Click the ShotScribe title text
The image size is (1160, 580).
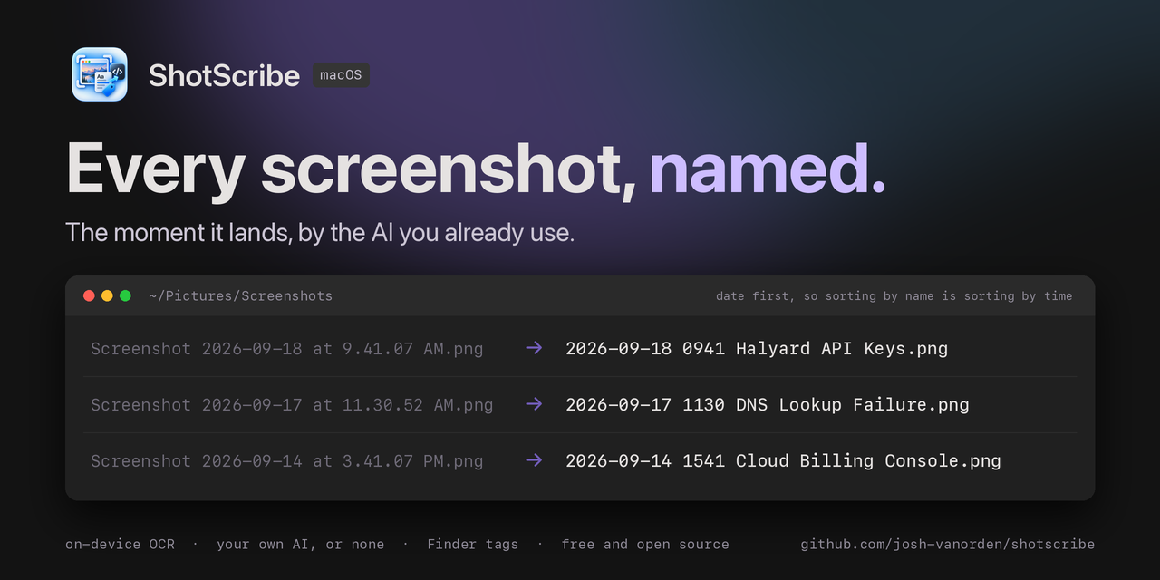click(224, 75)
